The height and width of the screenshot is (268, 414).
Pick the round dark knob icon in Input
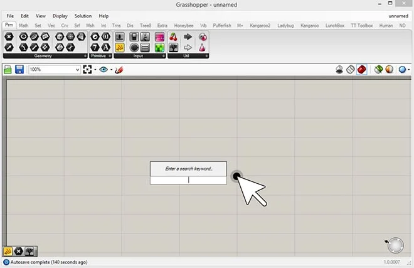click(x=134, y=48)
